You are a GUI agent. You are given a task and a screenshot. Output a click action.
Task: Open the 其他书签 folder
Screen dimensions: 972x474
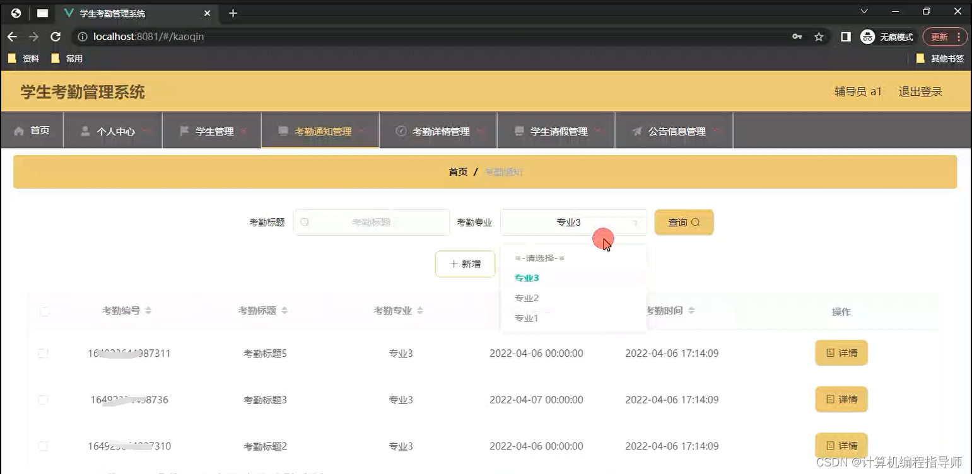(940, 58)
